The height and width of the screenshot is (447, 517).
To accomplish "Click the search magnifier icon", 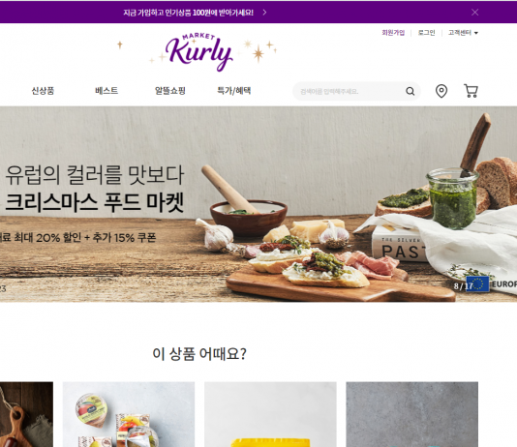I will 410,91.
